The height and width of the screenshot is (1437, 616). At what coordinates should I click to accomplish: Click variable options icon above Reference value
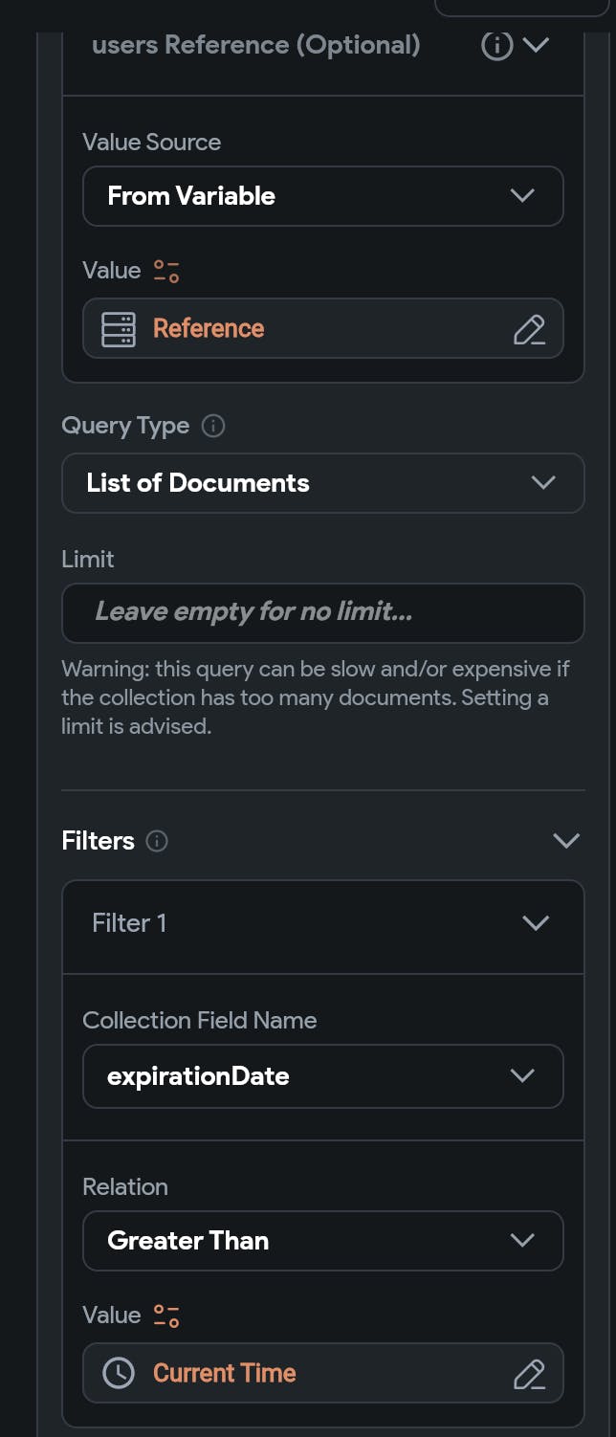tap(166, 271)
